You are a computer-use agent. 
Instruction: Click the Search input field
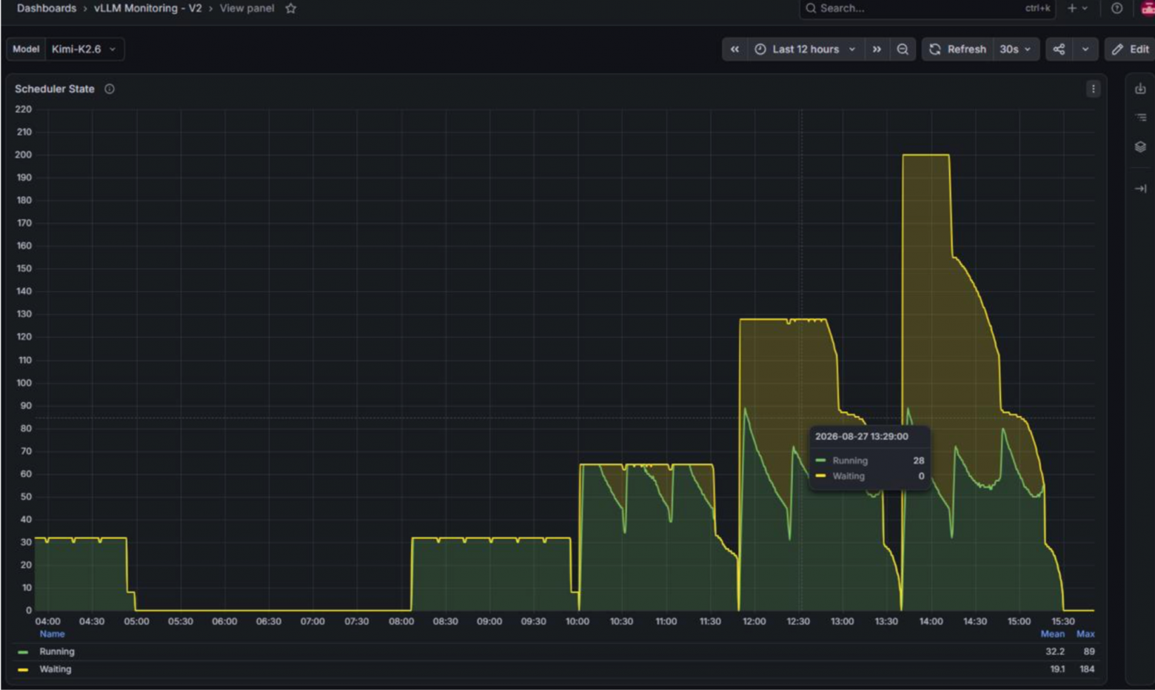click(x=928, y=8)
